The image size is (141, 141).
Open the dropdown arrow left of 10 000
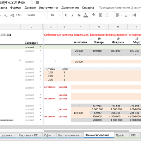tap(56, 61)
